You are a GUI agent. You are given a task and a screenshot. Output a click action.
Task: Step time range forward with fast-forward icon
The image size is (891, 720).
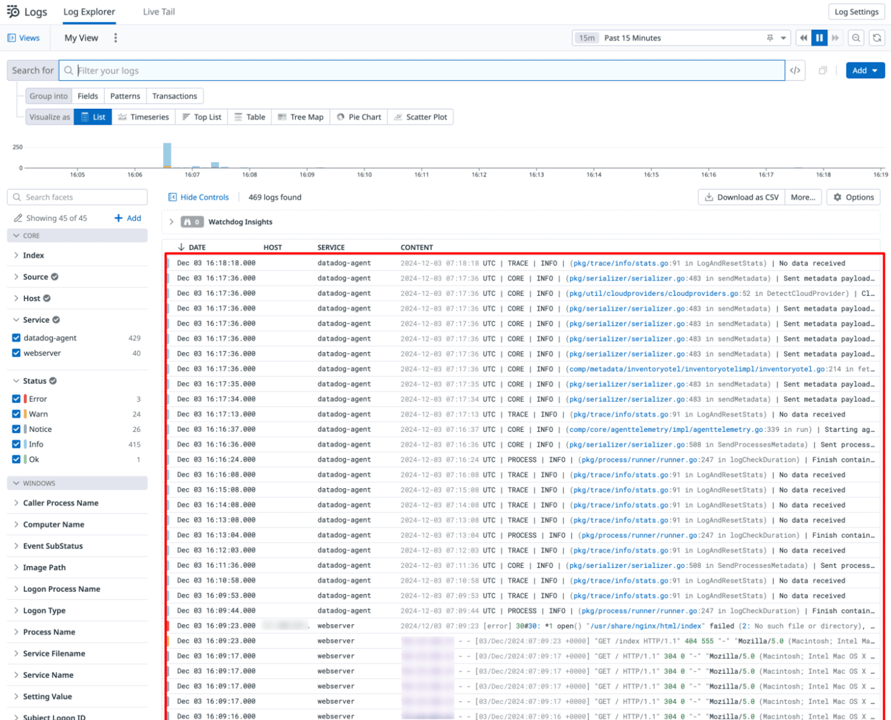click(x=835, y=38)
